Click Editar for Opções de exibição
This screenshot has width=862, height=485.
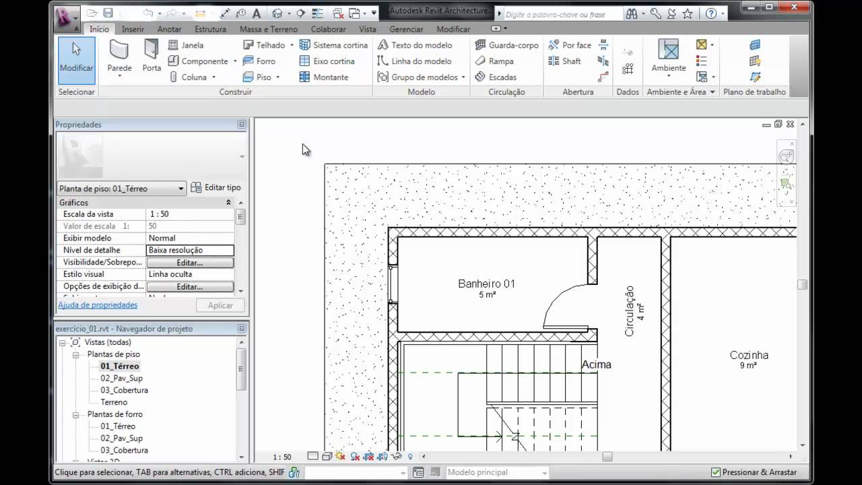pyautogui.click(x=190, y=287)
